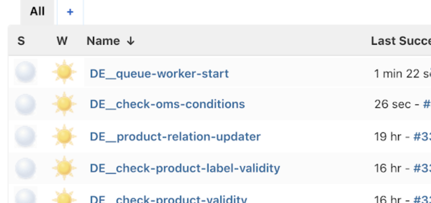Click status ball of DE__check-product-label-validity
The height and width of the screenshot is (203, 431).
pyautogui.click(x=25, y=168)
